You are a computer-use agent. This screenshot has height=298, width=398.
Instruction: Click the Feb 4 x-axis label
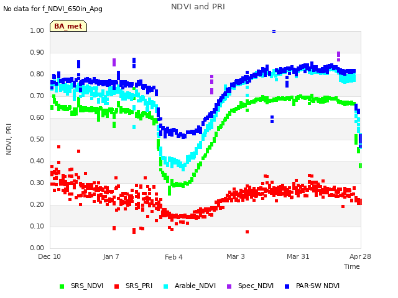pos(174,257)
